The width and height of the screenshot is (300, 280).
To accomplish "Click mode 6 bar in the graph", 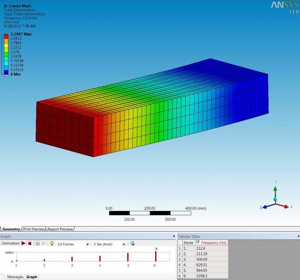I will tap(156, 256).
